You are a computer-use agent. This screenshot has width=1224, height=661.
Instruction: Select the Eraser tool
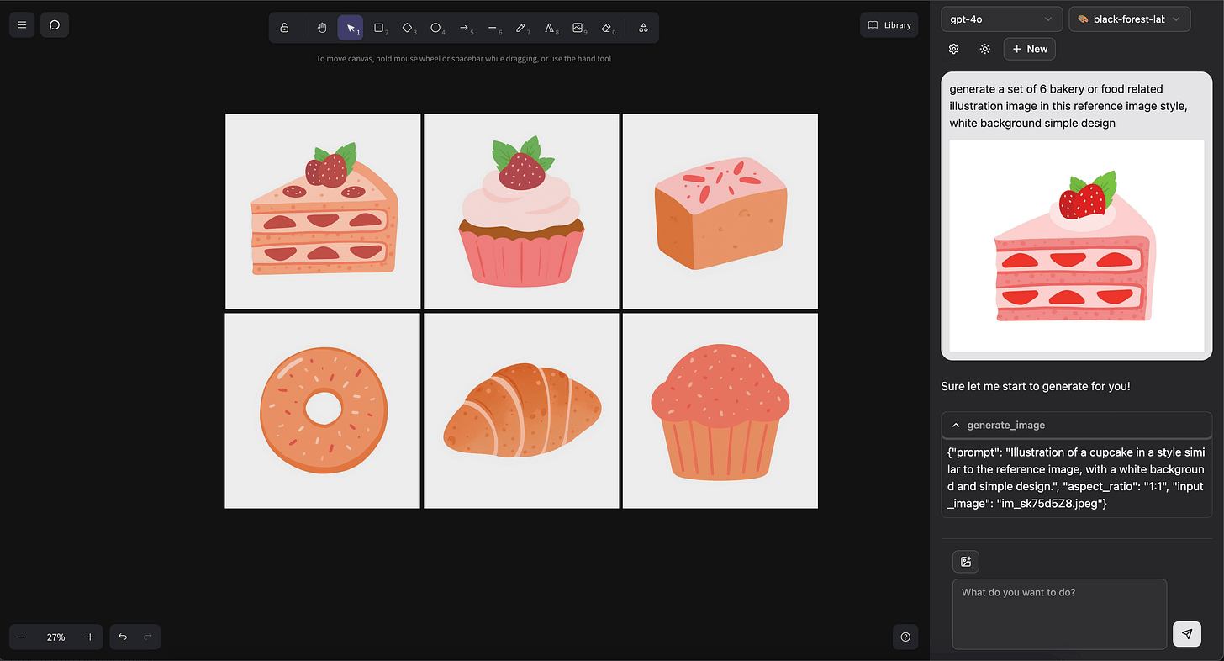[x=607, y=27]
